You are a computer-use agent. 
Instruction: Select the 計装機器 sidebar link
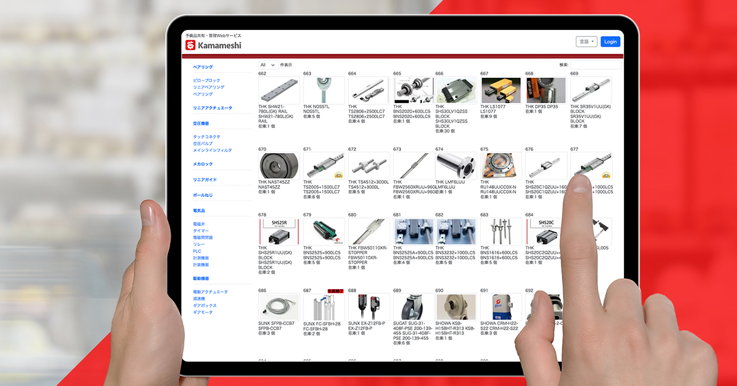pos(201,265)
